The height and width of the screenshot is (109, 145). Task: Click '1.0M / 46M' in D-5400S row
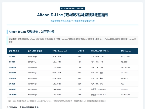(57, 62)
